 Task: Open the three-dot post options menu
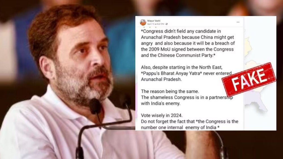[238, 22]
